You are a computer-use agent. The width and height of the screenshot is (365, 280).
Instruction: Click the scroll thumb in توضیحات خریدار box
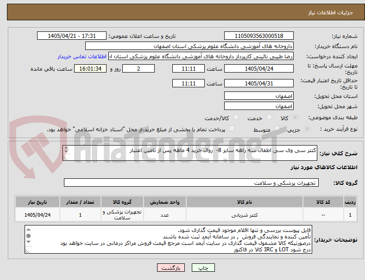[28, 236]
